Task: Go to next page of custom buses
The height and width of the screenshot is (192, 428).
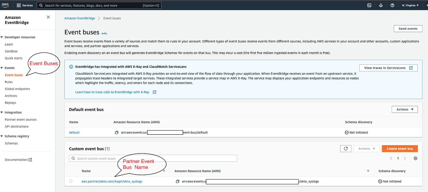Action: point(405,158)
